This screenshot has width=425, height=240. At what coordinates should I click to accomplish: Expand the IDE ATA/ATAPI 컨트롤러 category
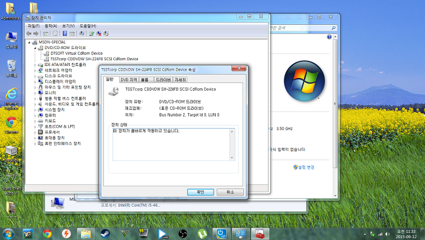[35, 65]
